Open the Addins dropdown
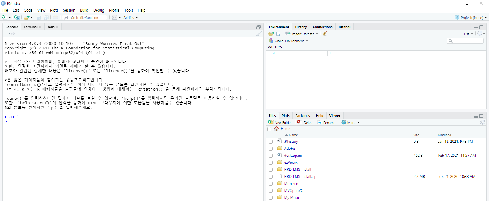Viewport: 489px width, 201px height. (x=131, y=18)
